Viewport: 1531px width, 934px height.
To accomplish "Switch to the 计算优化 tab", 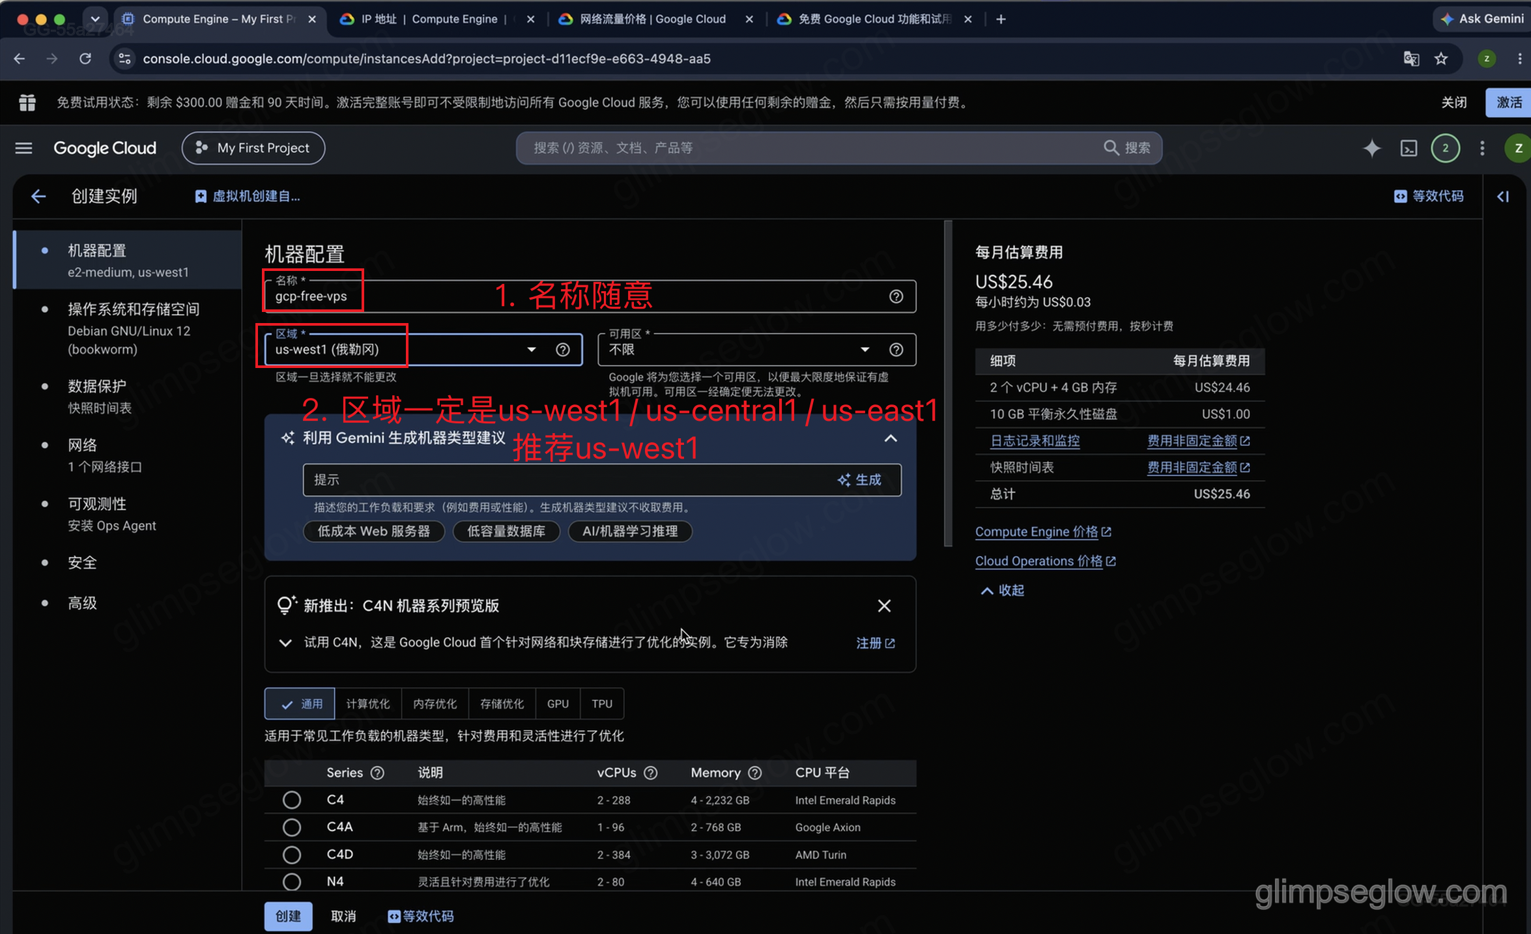I will point(368,703).
